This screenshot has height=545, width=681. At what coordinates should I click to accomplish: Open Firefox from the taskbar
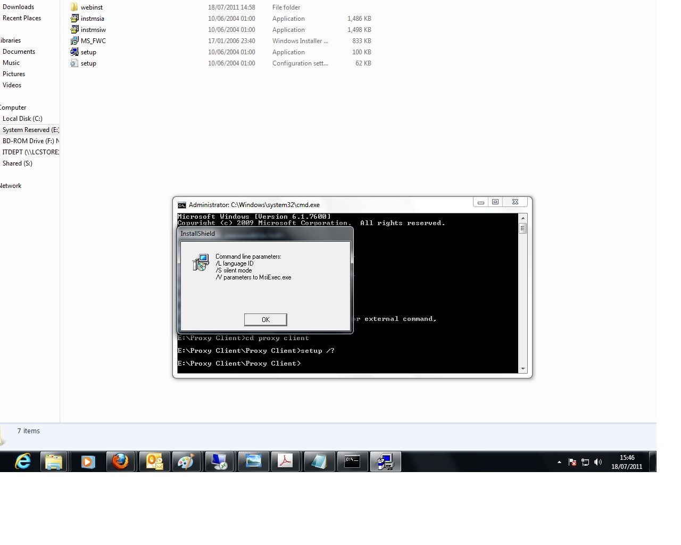121,461
